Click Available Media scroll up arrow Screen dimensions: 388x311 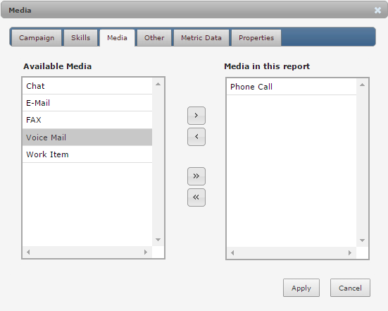pyautogui.click(x=158, y=84)
